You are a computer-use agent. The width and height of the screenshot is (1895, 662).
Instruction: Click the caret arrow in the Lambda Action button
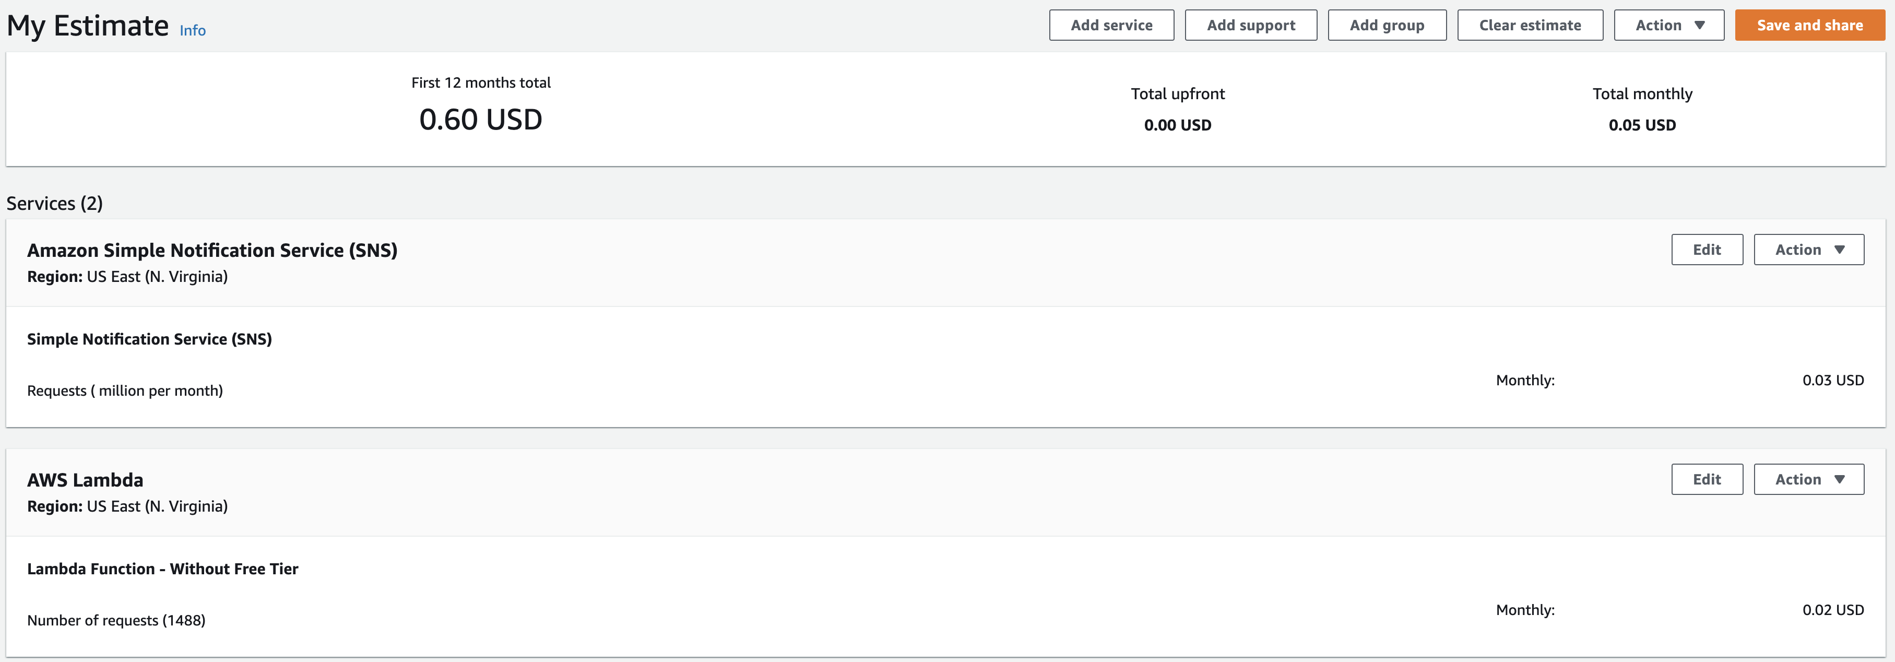[1839, 479]
